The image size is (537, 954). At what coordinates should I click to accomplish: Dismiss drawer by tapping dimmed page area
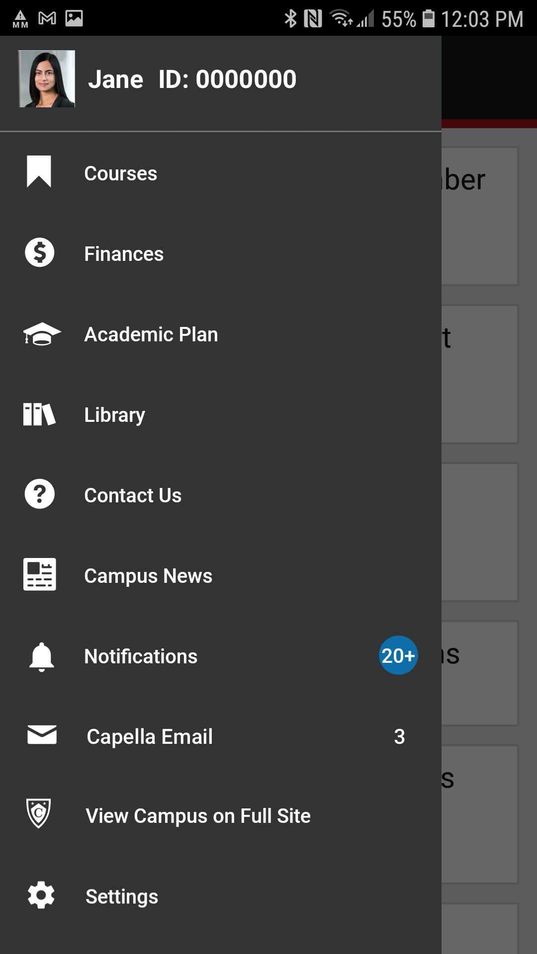489,497
